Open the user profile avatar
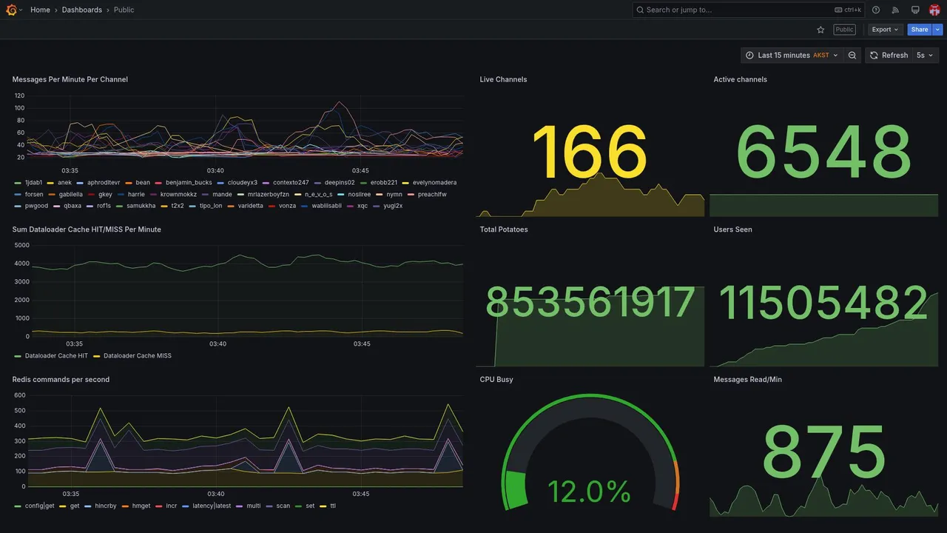Image resolution: width=947 pixels, height=533 pixels. pos(934,10)
